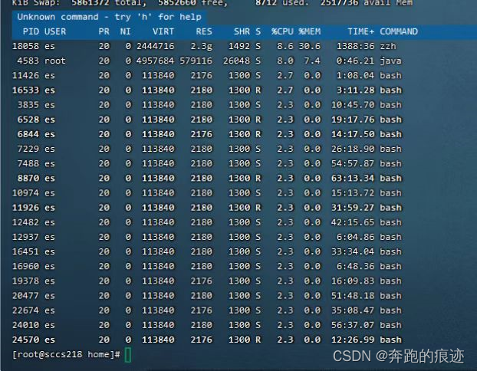Viewport: 477px width, 371px height.
Task: Click the 'KiB Swap' summary line
Action: (x=212, y=3)
